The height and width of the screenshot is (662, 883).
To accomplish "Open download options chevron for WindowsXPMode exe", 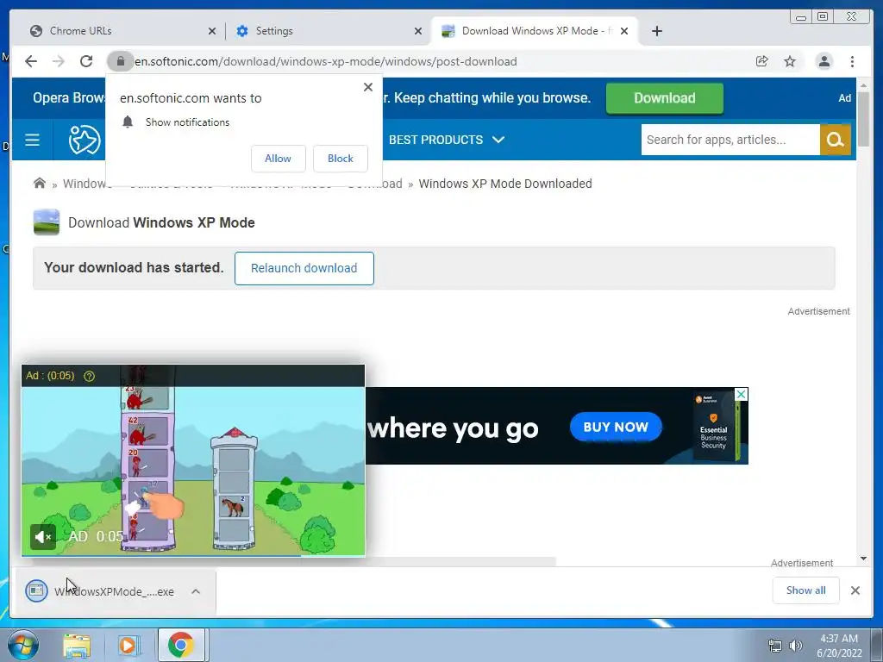I will [x=196, y=591].
